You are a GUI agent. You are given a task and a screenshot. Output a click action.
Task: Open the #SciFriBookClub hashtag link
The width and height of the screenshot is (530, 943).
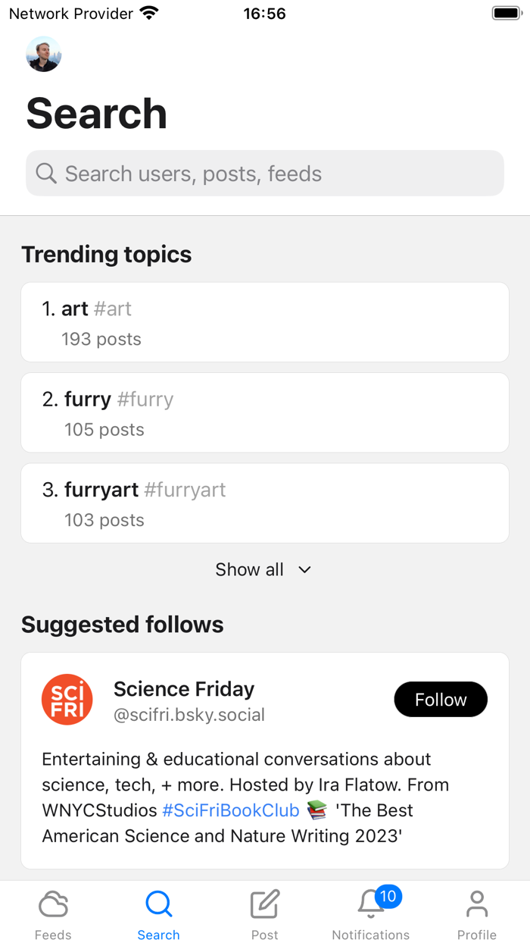(231, 810)
